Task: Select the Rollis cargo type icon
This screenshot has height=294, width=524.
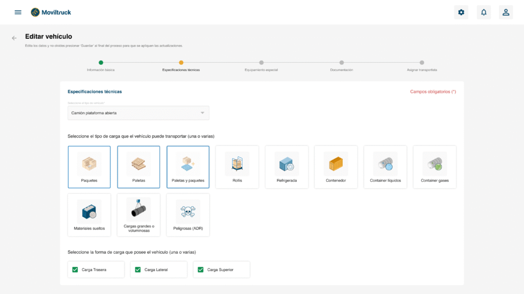Action: pos(237,164)
